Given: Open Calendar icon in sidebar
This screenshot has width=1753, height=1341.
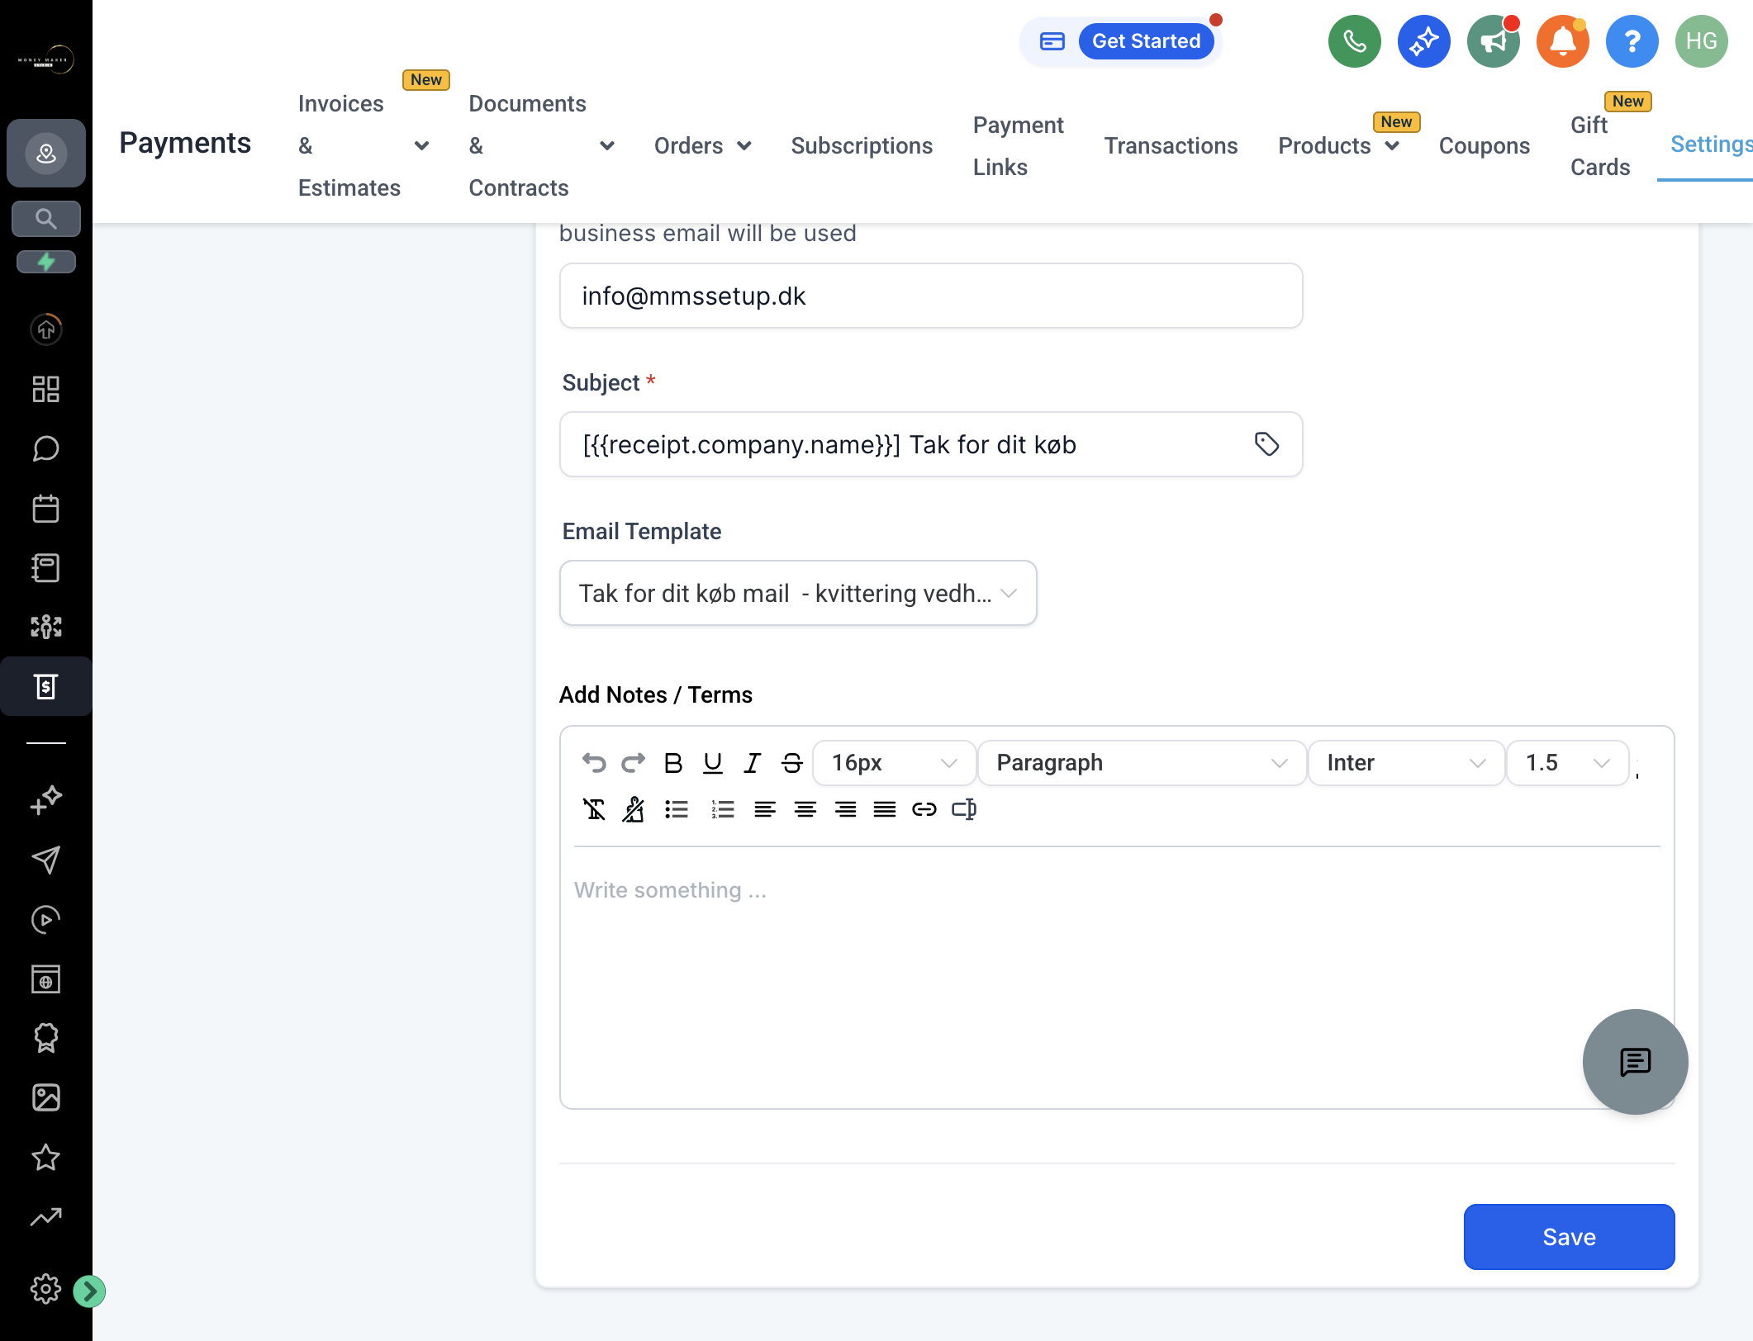Looking at the screenshot, I should (x=46, y=508).
